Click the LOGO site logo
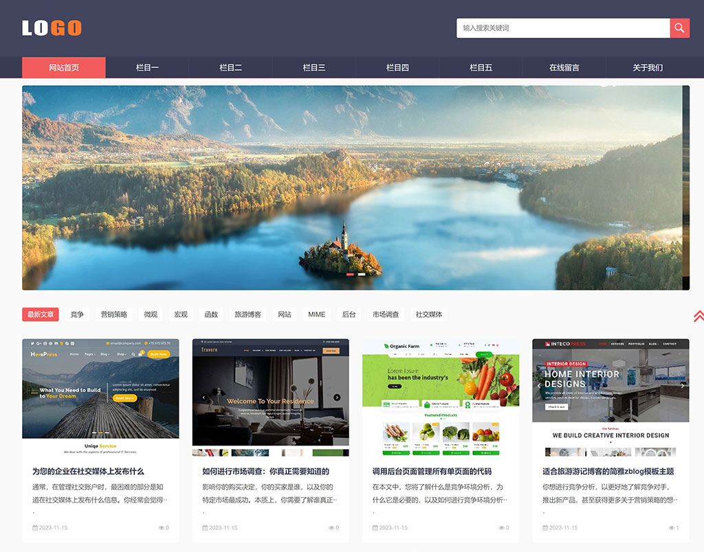The width and height of the screenshot is (704, 552). 52,28
